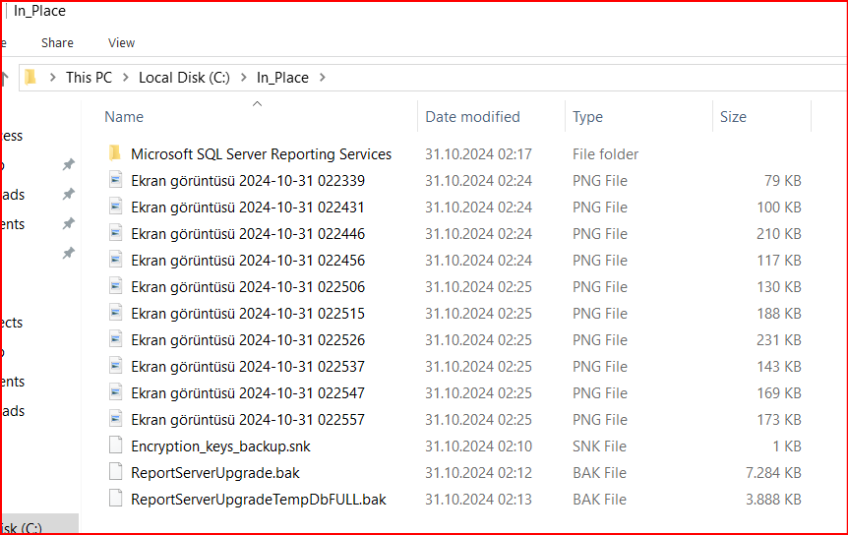This screenshot has height=535, width=848.
Task: Open the chevron after In_Place in address bar
Action: 322,77
